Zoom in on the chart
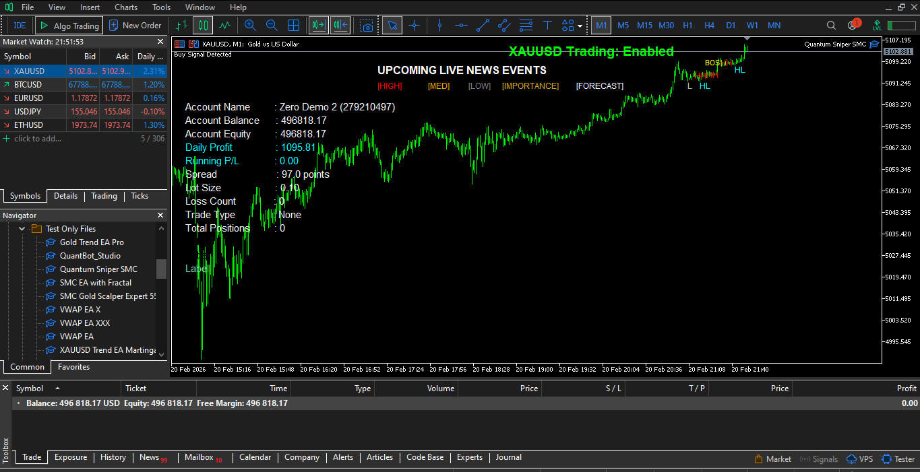 coord(250,26)
